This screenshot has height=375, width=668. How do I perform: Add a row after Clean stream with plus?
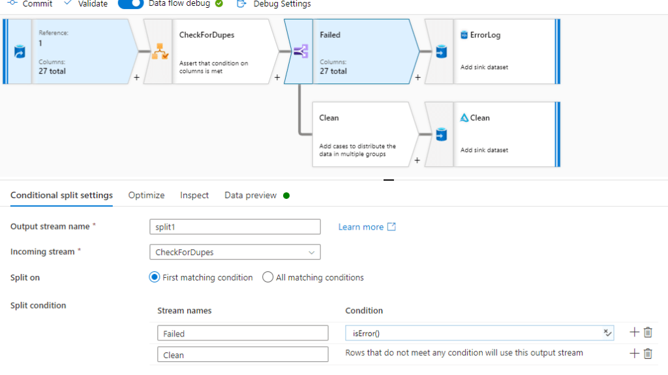[634, 353]
